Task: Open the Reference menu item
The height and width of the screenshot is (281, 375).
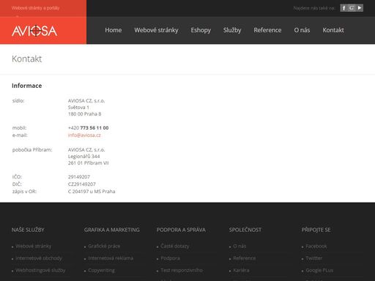Action: (x=267, y=30)
